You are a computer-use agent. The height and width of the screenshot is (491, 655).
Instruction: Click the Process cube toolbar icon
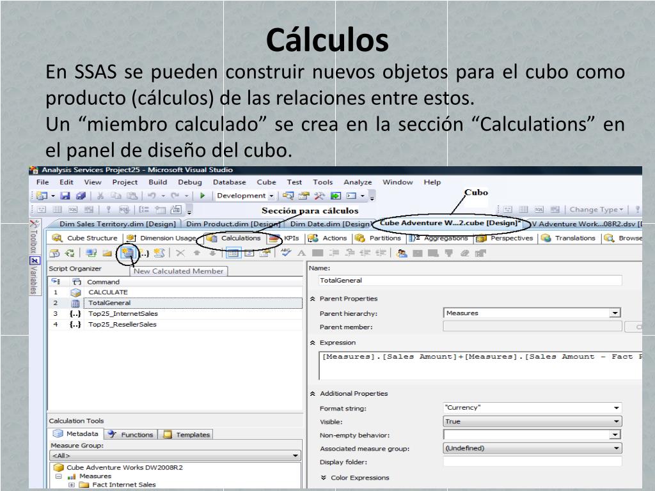[x=55, y=253]
